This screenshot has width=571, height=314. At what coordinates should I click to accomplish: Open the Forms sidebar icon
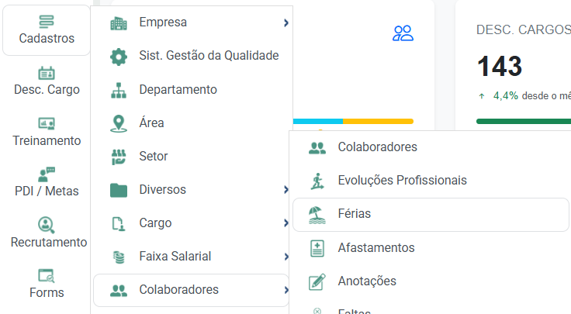coord(47,276)
